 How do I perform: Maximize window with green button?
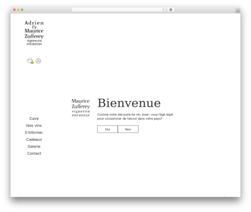(22, 10)
